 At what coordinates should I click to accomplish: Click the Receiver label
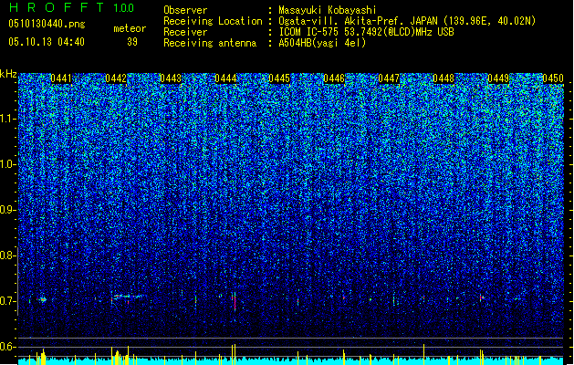click(x=185, y=32)
